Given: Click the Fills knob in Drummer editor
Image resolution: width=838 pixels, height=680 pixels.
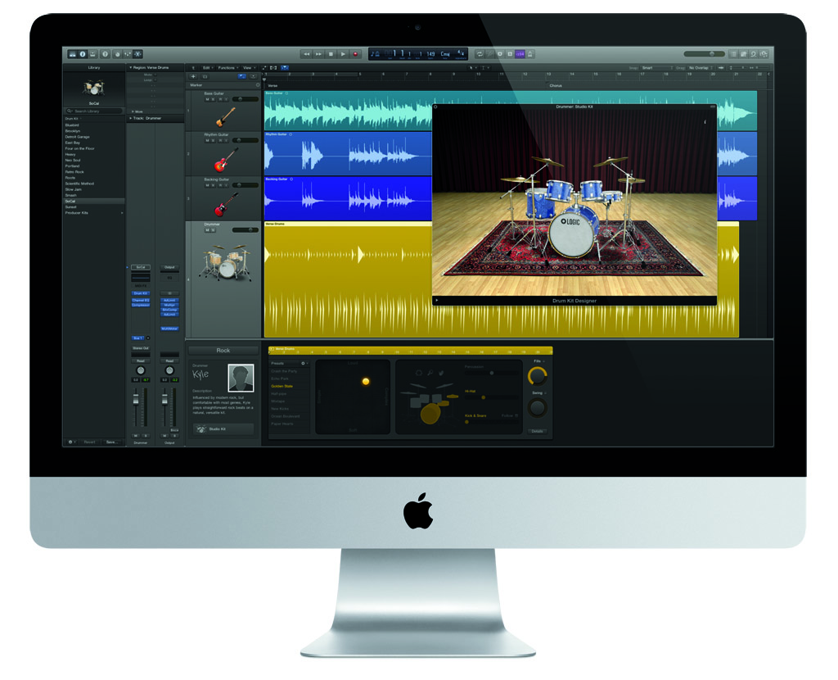Looking at the screenshot, I should point(537,376).
